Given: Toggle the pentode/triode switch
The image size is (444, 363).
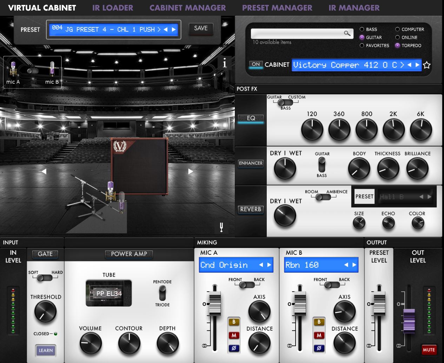Looking at the screenshot, I should point(162,293).
